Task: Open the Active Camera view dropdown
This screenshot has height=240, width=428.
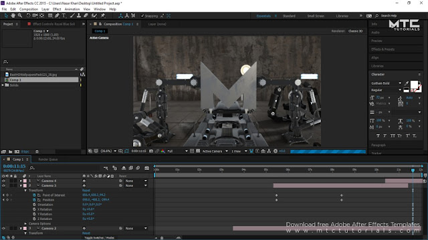Action: click(215, 151)
